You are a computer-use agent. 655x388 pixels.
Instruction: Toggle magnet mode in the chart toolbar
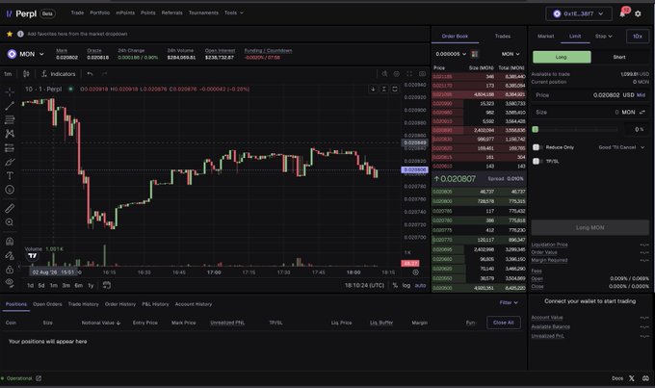click(10, 241)
